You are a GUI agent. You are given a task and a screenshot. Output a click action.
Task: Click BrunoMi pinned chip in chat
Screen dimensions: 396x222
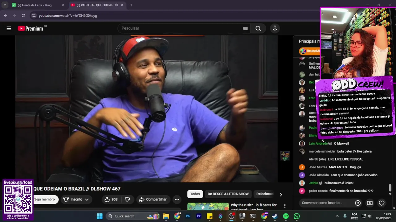pyautogui.click(x=310, y=51)
